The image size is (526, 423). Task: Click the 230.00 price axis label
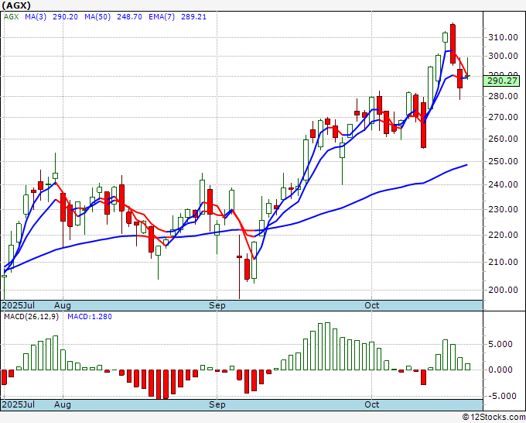(x=503, y=209)
